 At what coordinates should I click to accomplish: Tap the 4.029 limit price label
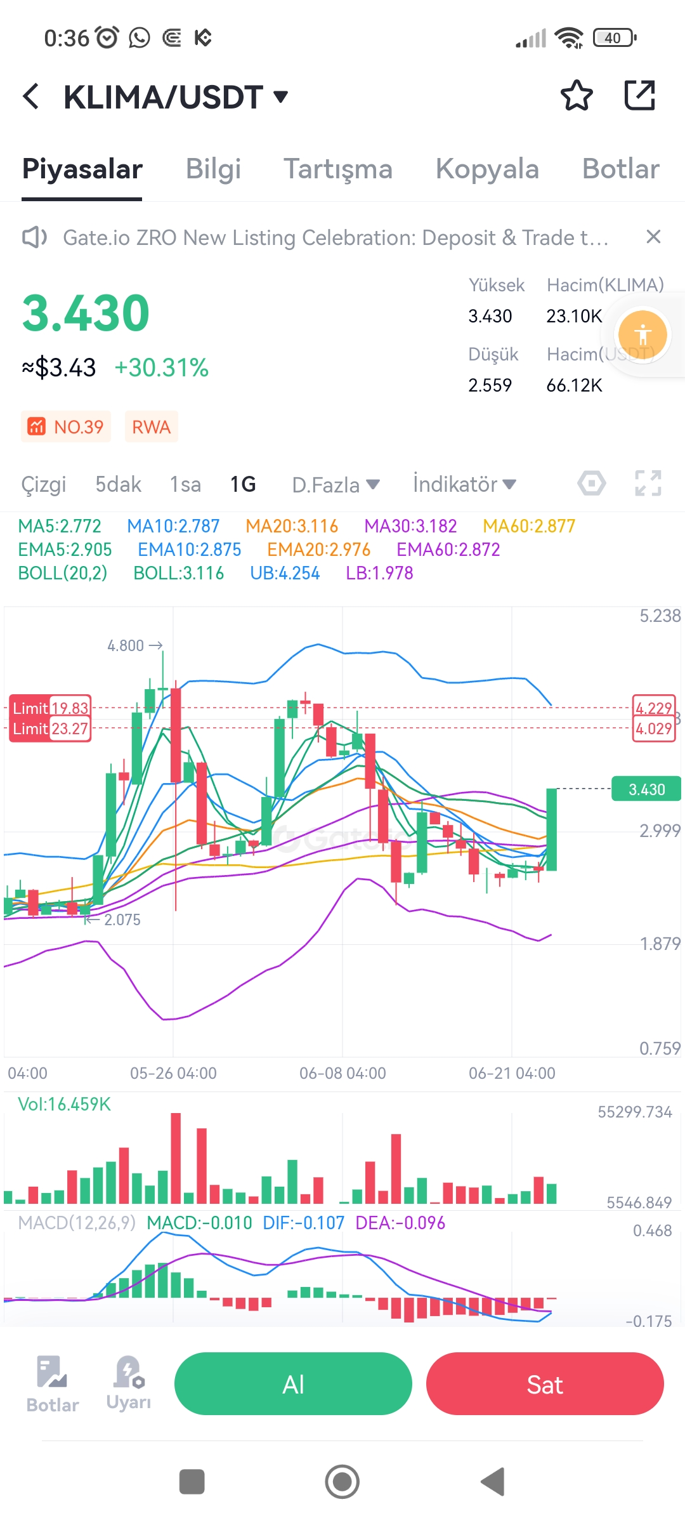(x=654, y=729)
